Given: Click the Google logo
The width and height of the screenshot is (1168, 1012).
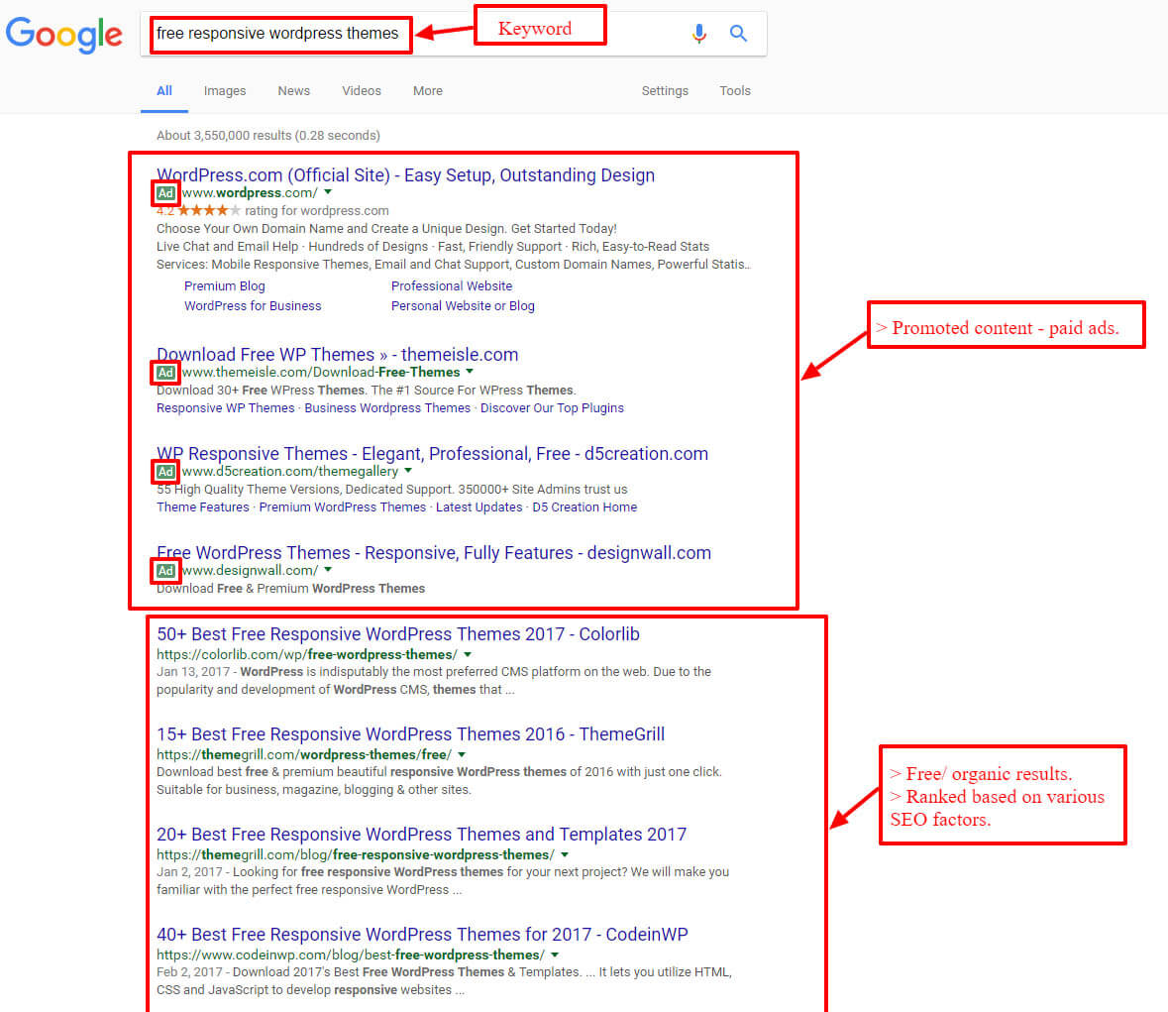Looking at the screenshot, I should 63,35.
